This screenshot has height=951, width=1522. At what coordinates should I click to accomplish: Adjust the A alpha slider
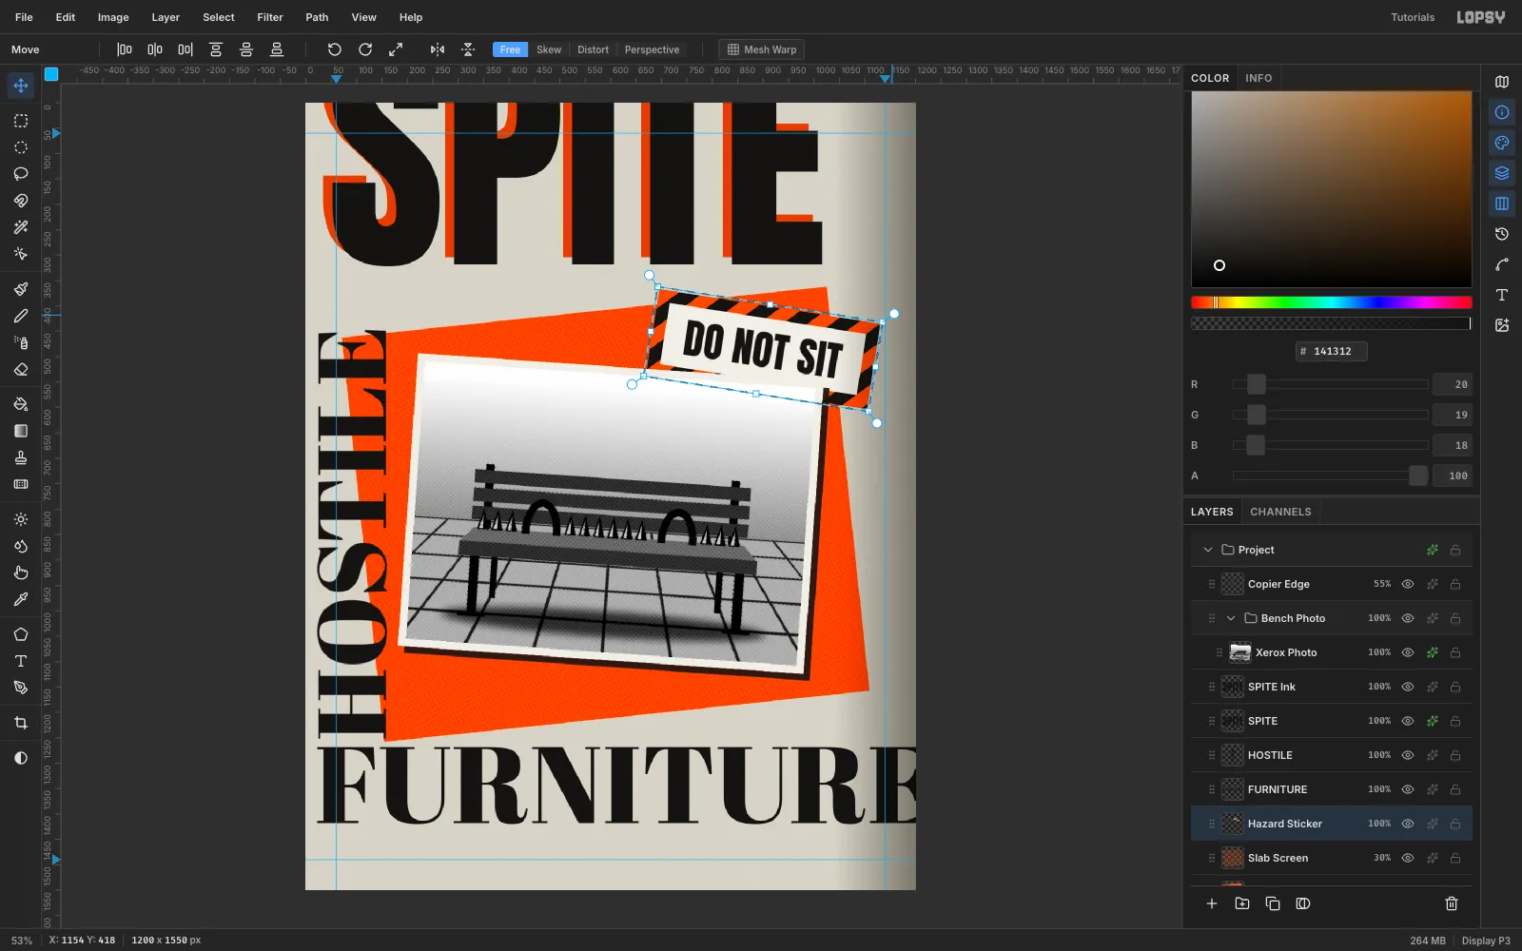click(x=1330, y=475)
